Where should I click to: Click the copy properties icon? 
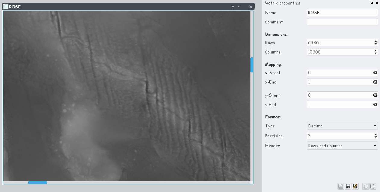click(365, 186)
